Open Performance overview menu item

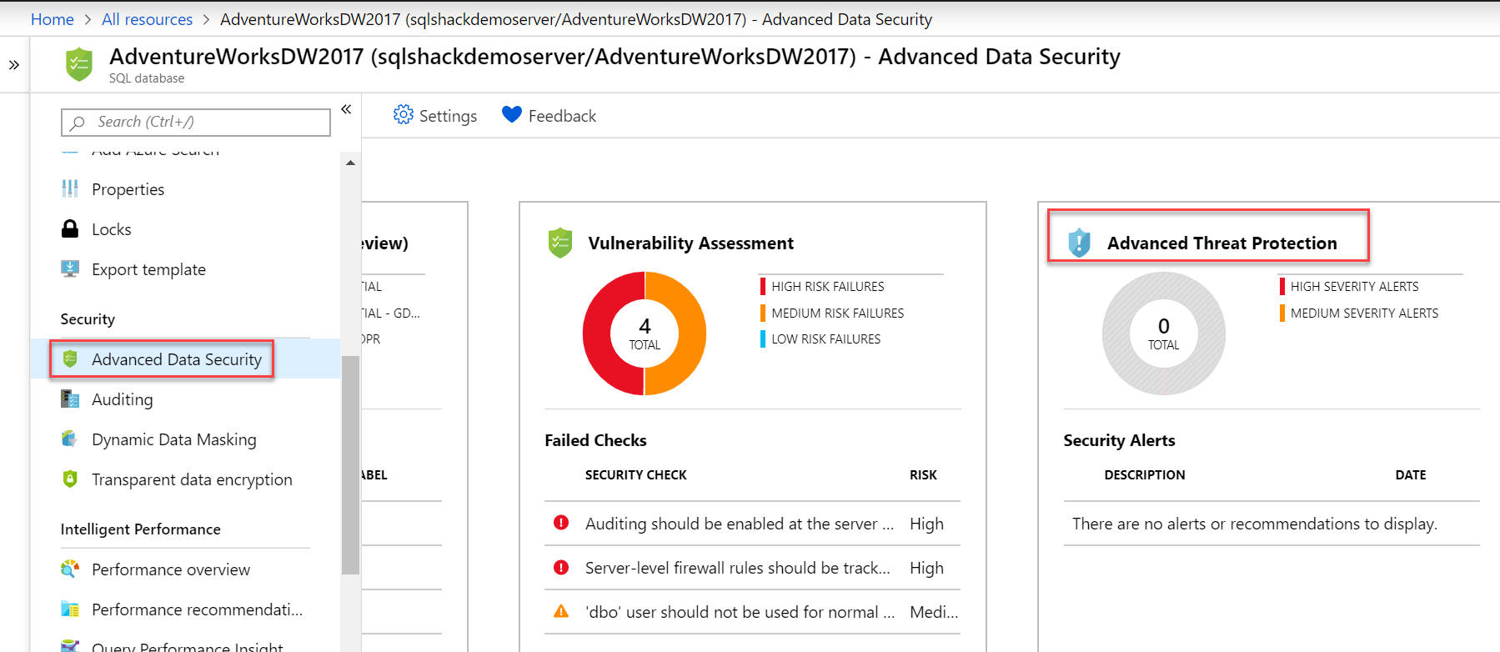pyautogui.click(x=170, y=569)
